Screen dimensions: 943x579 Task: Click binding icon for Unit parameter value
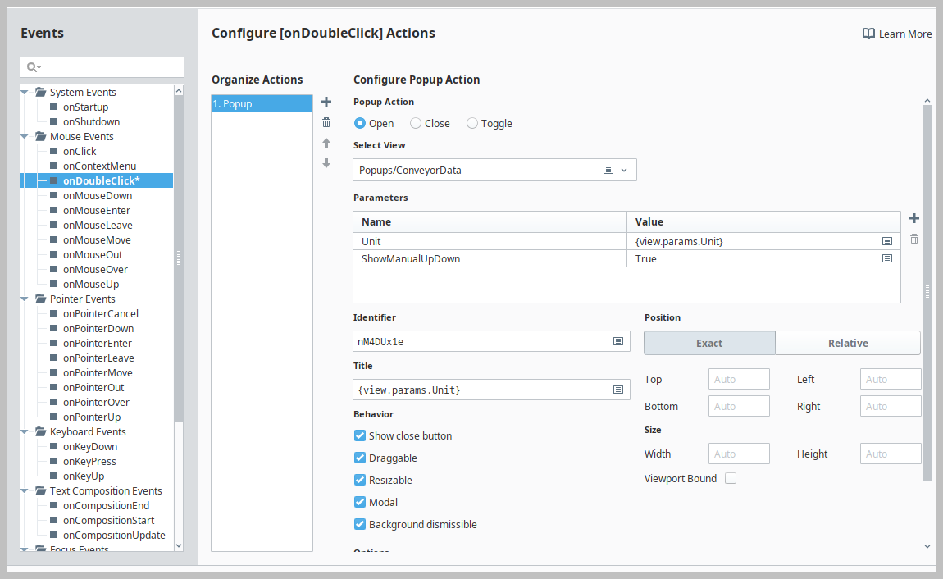click(x=887, y=242)
